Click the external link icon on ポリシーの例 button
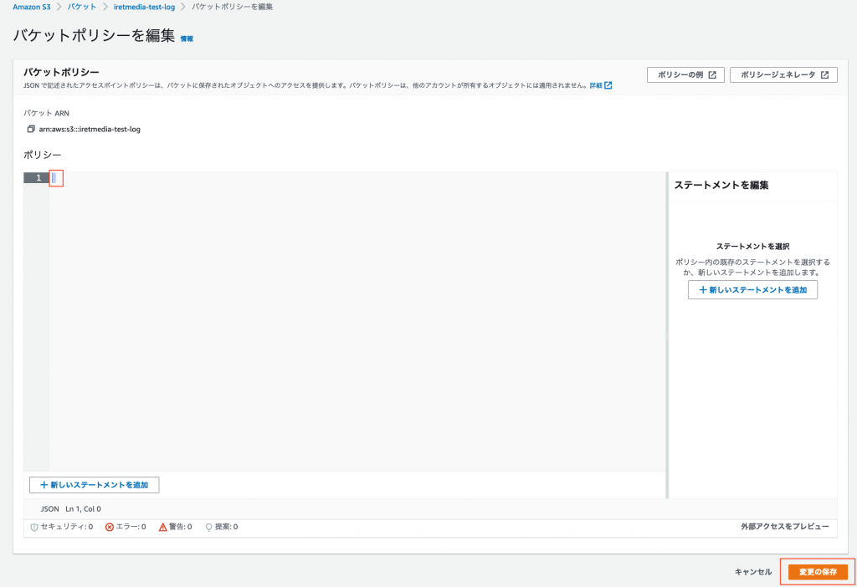This screenshot has width=857, height=587. (712, 74)
